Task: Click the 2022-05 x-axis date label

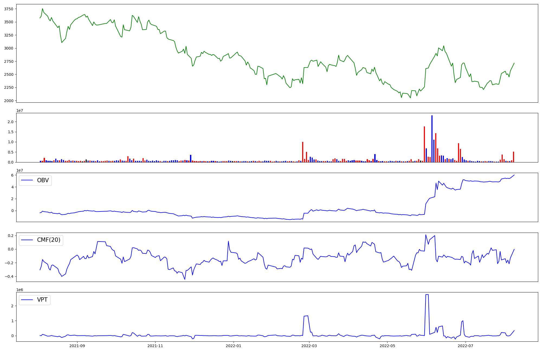Action: tap(387, 346)
